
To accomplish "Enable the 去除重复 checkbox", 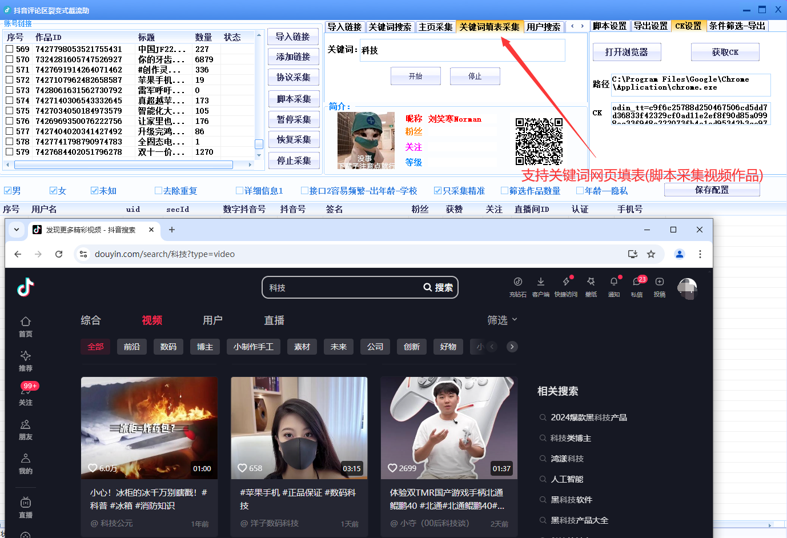I will [x=159, y=191].
